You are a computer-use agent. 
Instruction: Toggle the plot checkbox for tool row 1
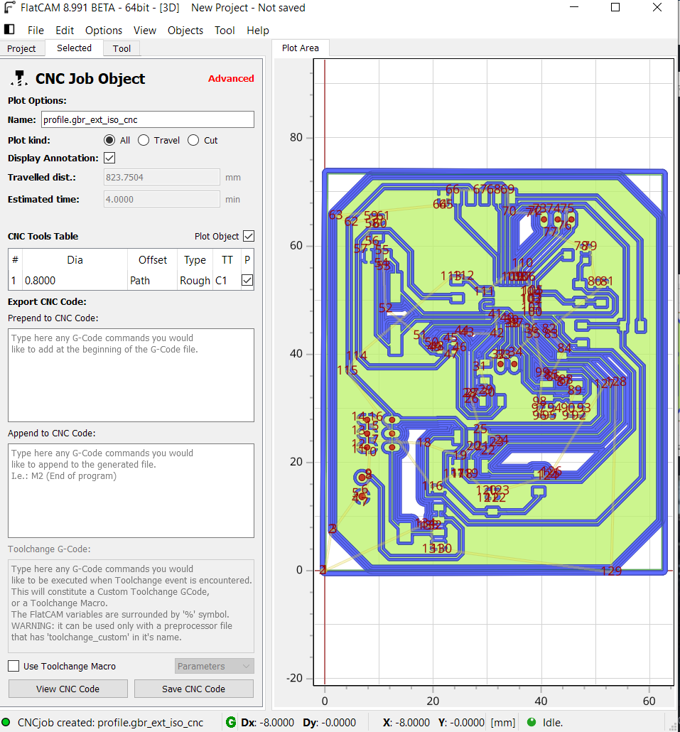(x=247, y=280)
